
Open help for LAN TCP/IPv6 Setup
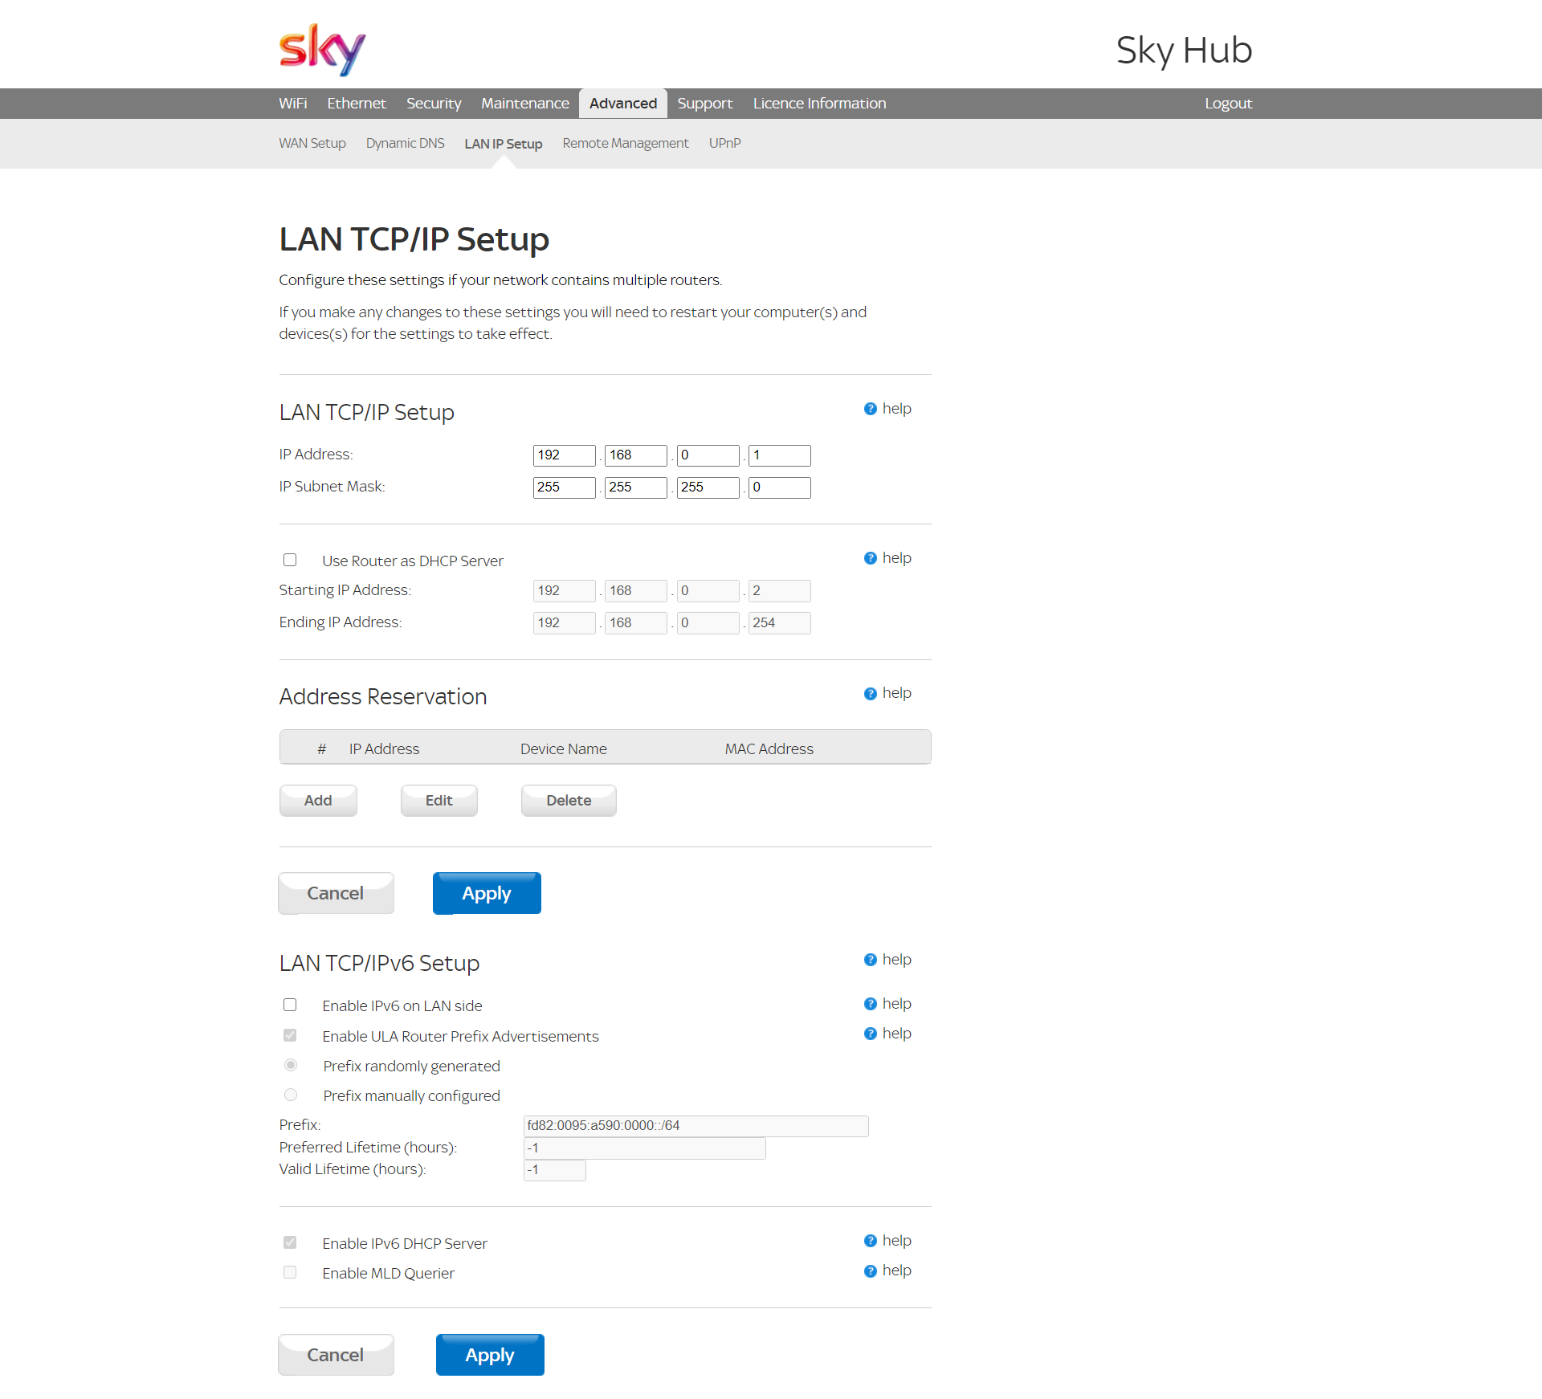click(x=887, y=959)
